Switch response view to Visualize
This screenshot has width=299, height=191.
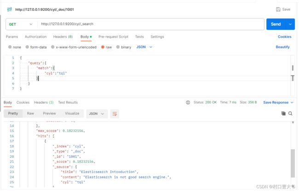click(72, 114)
